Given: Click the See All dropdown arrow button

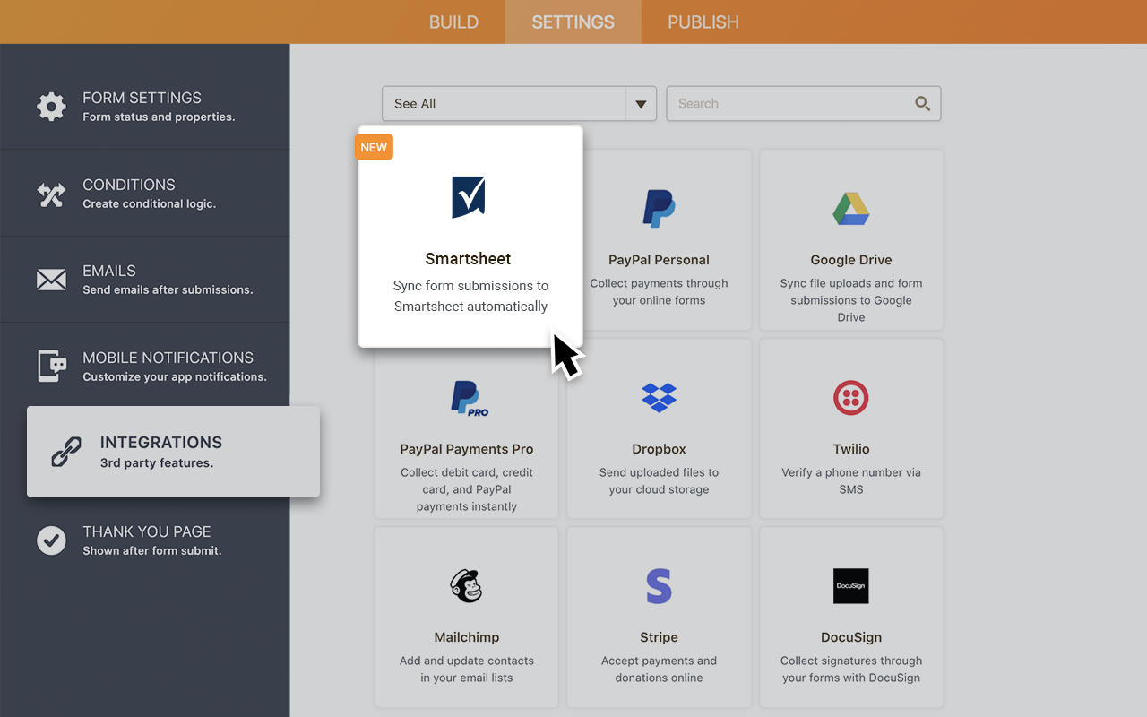Looking at the screenshot, I should click(641, 103).
